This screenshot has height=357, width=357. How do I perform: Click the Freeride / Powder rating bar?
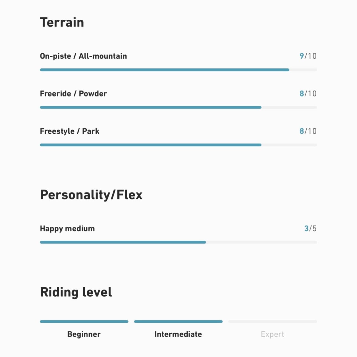coord(178,107)
